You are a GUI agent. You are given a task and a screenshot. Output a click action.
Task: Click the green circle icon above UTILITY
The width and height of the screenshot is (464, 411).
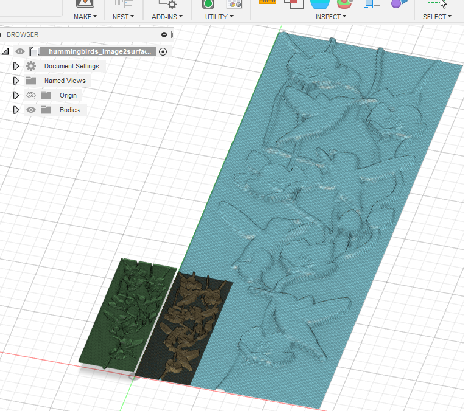[x=208, y=4]
